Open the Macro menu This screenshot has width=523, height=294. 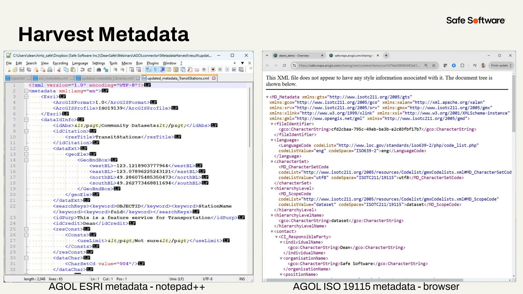[x=127, y=63]
